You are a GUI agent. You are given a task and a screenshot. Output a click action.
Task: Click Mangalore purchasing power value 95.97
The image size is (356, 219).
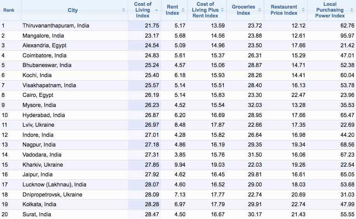pos(347,36)
